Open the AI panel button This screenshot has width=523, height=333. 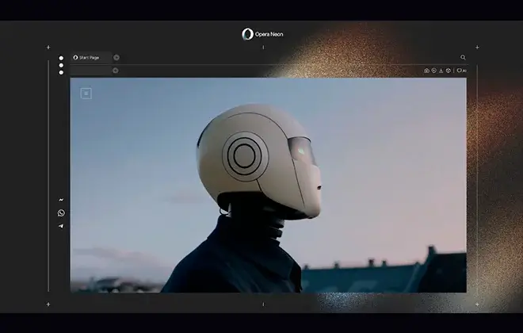pyautogui.click(x=461, y=71)
